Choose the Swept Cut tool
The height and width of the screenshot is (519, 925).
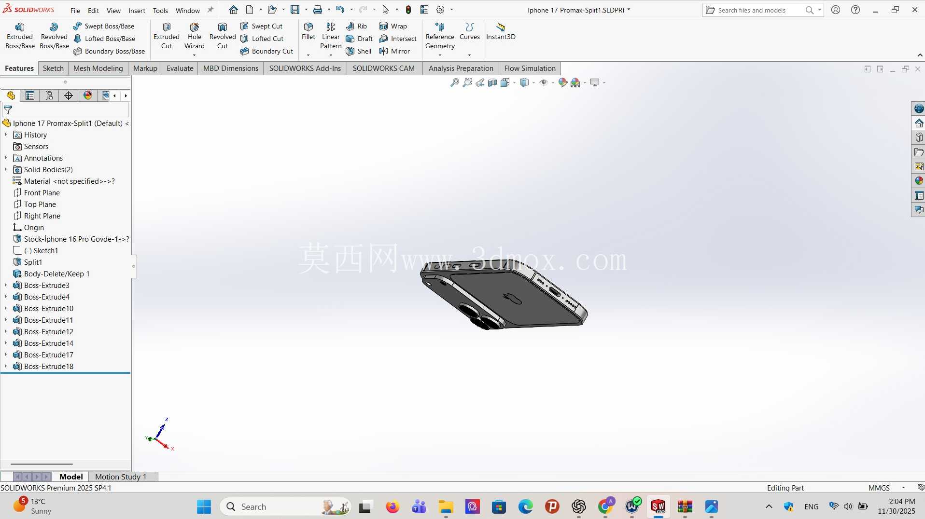coord(261,26)
